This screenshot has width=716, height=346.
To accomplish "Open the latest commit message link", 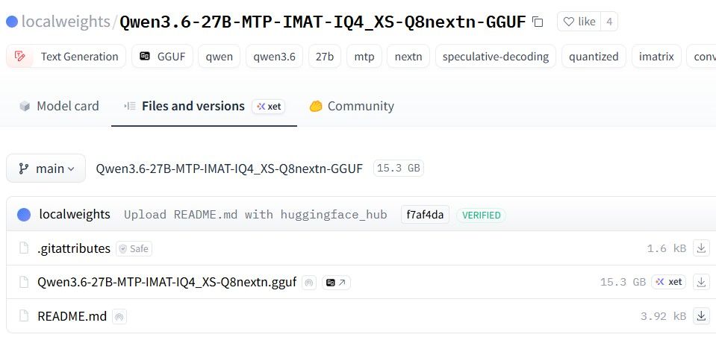I will click(x=255, y=215).
